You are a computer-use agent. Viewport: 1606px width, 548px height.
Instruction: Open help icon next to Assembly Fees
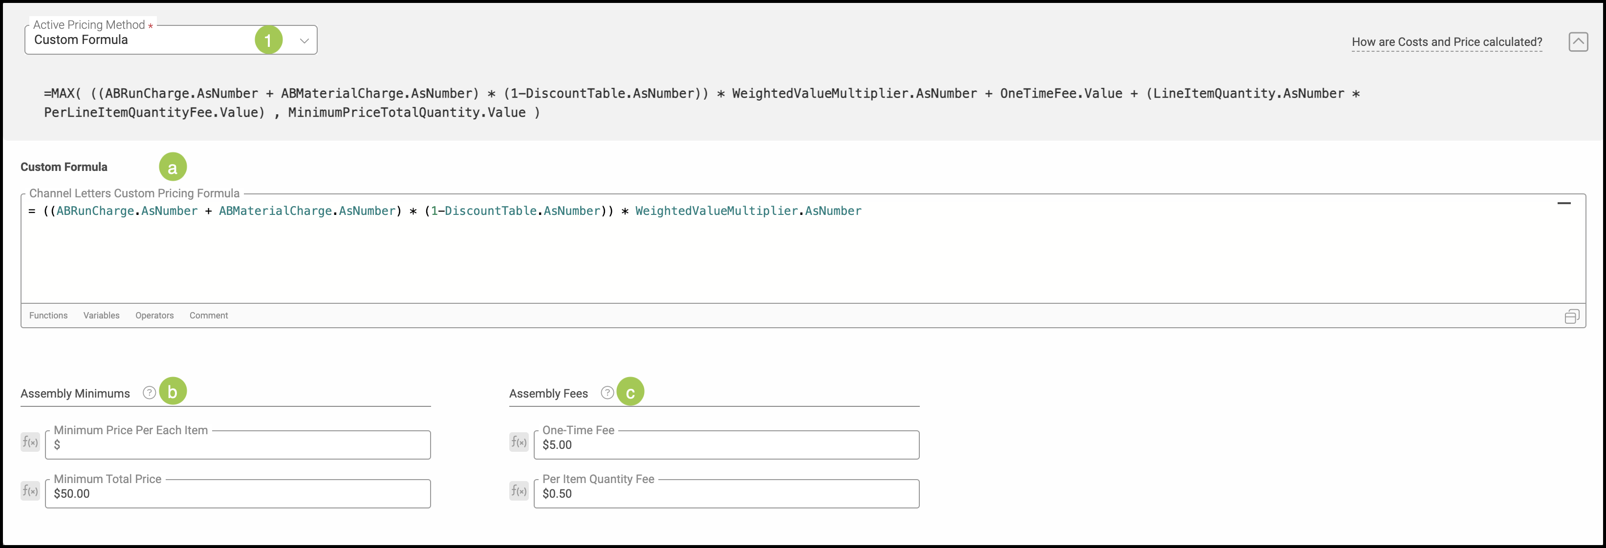click(607, 392)
